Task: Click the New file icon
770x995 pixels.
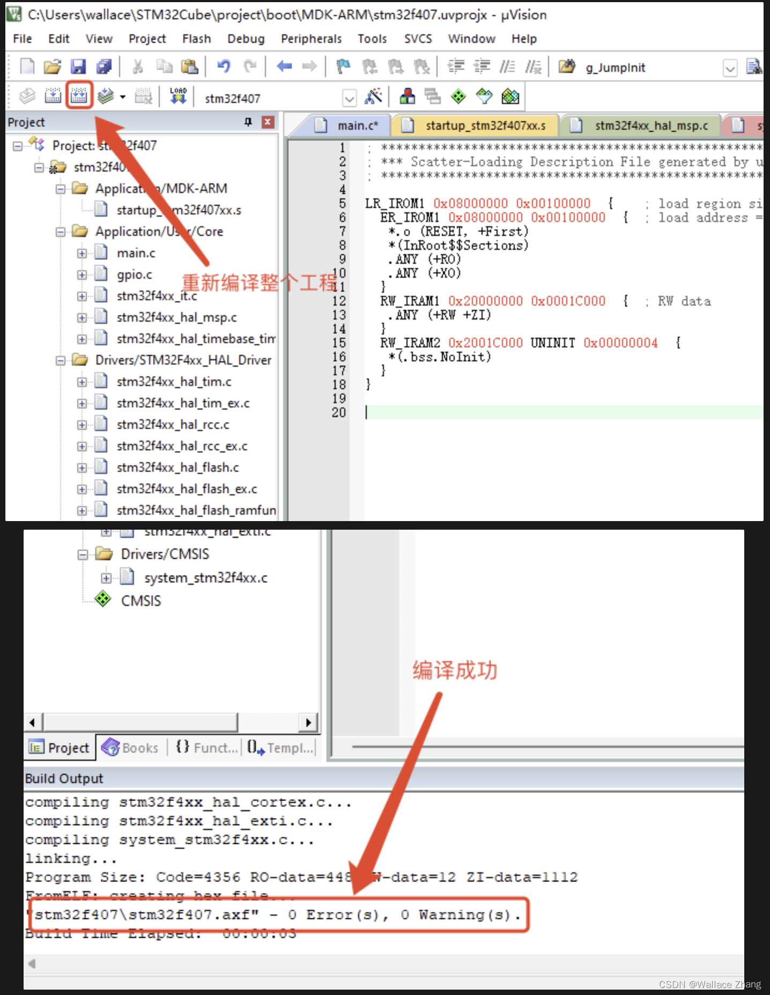Action: [27, 66]
